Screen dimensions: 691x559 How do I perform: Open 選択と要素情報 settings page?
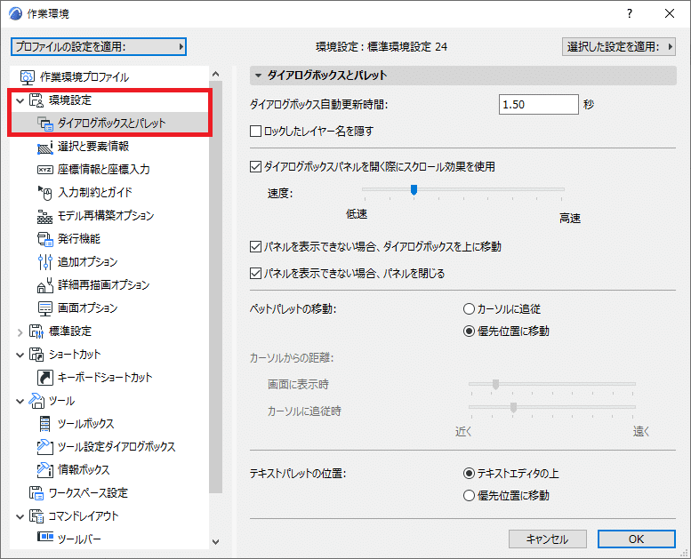coord(93,147)
